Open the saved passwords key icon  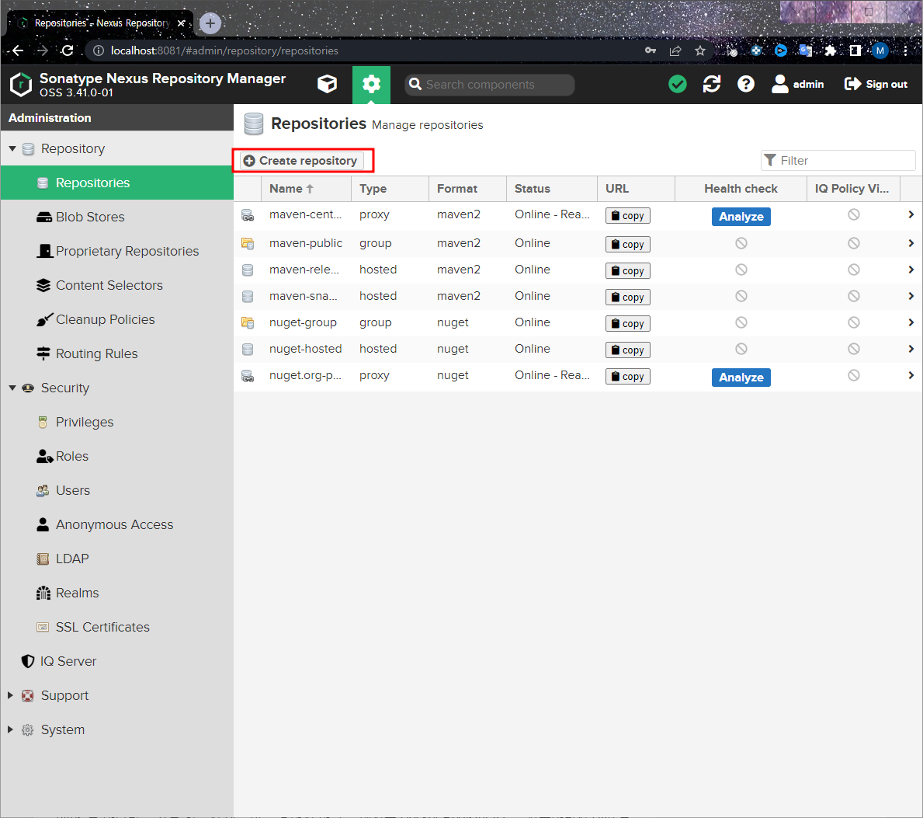[651, 50]
